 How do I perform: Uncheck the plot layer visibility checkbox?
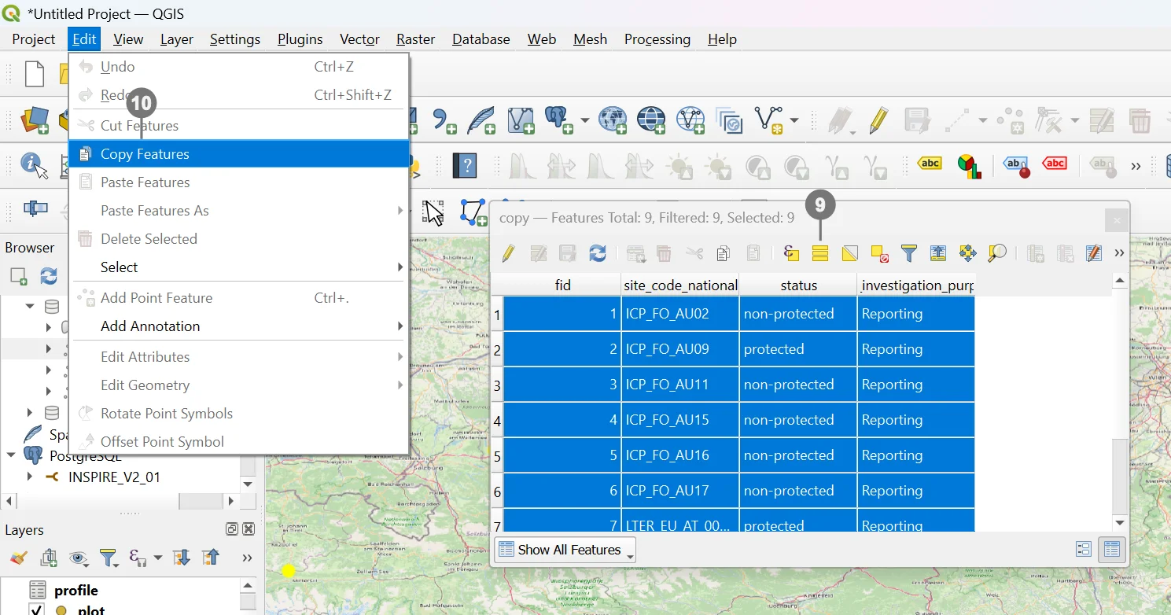[x=36, y=609]
